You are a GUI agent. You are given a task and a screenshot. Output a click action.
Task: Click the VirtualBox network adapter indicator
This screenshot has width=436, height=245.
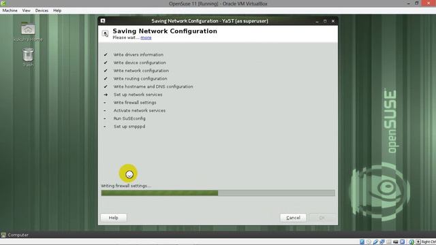pyautogui.click(x=382, y=242)
